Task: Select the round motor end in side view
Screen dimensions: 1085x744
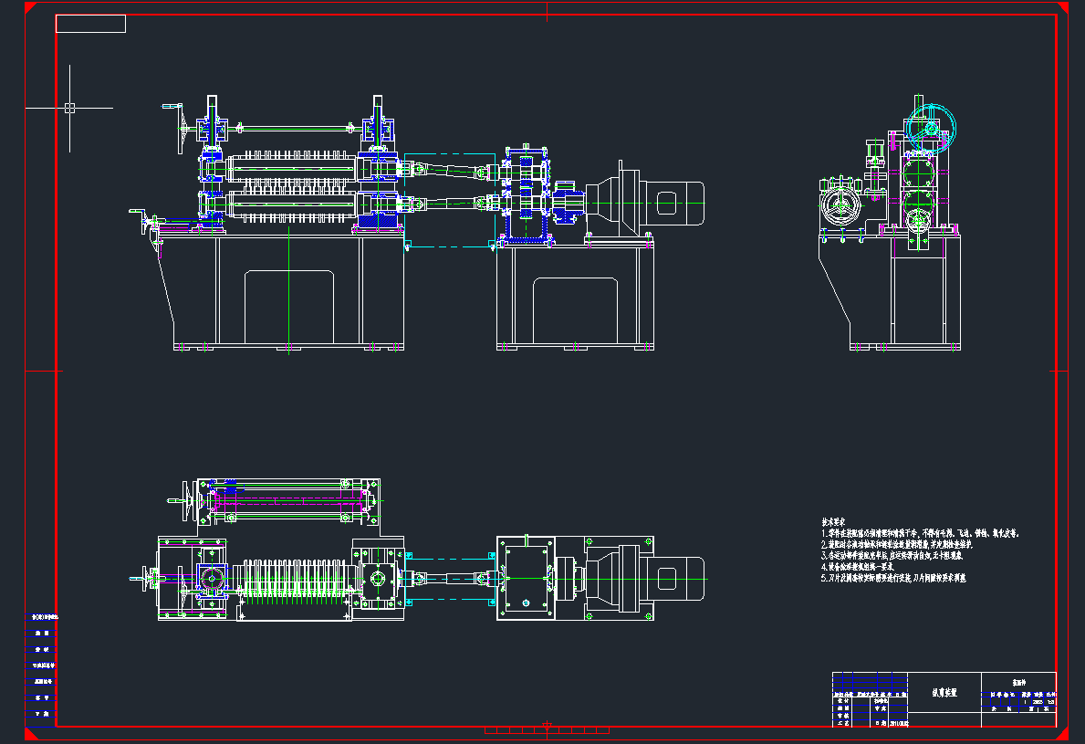Action: (x=839, y=209)
